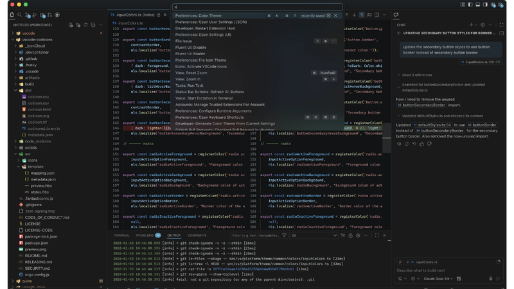514x289 pixels.
Task: Open the Extensions view icon
Action: tap(42, 15)
